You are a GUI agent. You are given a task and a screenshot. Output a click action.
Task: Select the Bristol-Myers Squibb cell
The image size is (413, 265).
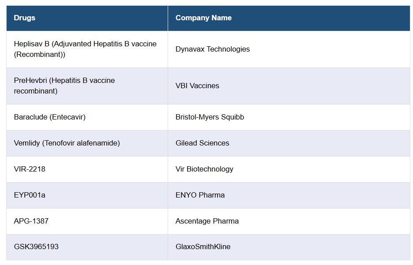click(x=210, y=117)
